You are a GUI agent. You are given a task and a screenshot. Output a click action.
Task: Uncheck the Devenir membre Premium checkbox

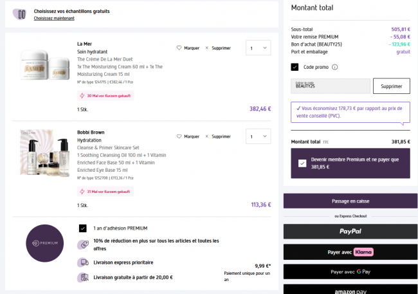coord(302,163)
